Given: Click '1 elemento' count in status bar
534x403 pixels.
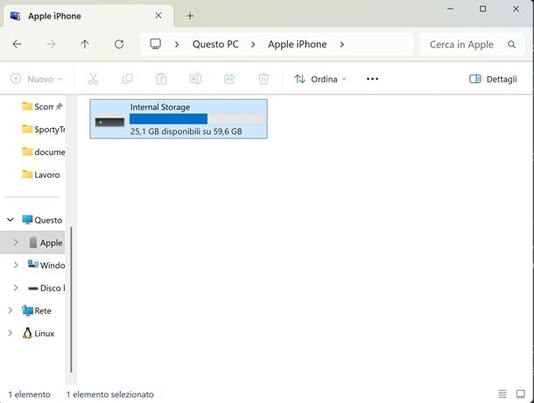Looking at the screenshot, I should click(29, 394).
